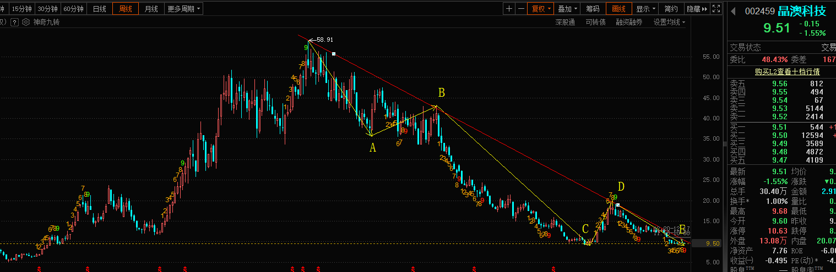Click 净资产 7.76 value

pyautogui.click(x=779, y=251)
